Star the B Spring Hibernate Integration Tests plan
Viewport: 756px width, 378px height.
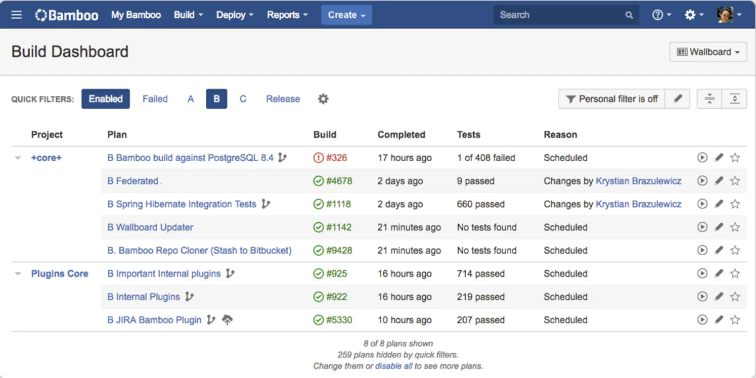pyautogui.click(x=735, y=204)
